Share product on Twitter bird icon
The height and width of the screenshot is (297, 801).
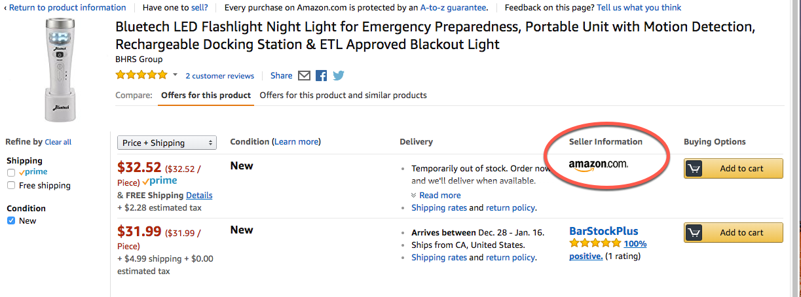[338, 75]
